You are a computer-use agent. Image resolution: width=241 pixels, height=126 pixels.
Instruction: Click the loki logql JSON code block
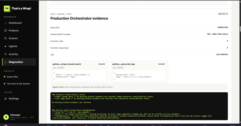click(139, 76)
